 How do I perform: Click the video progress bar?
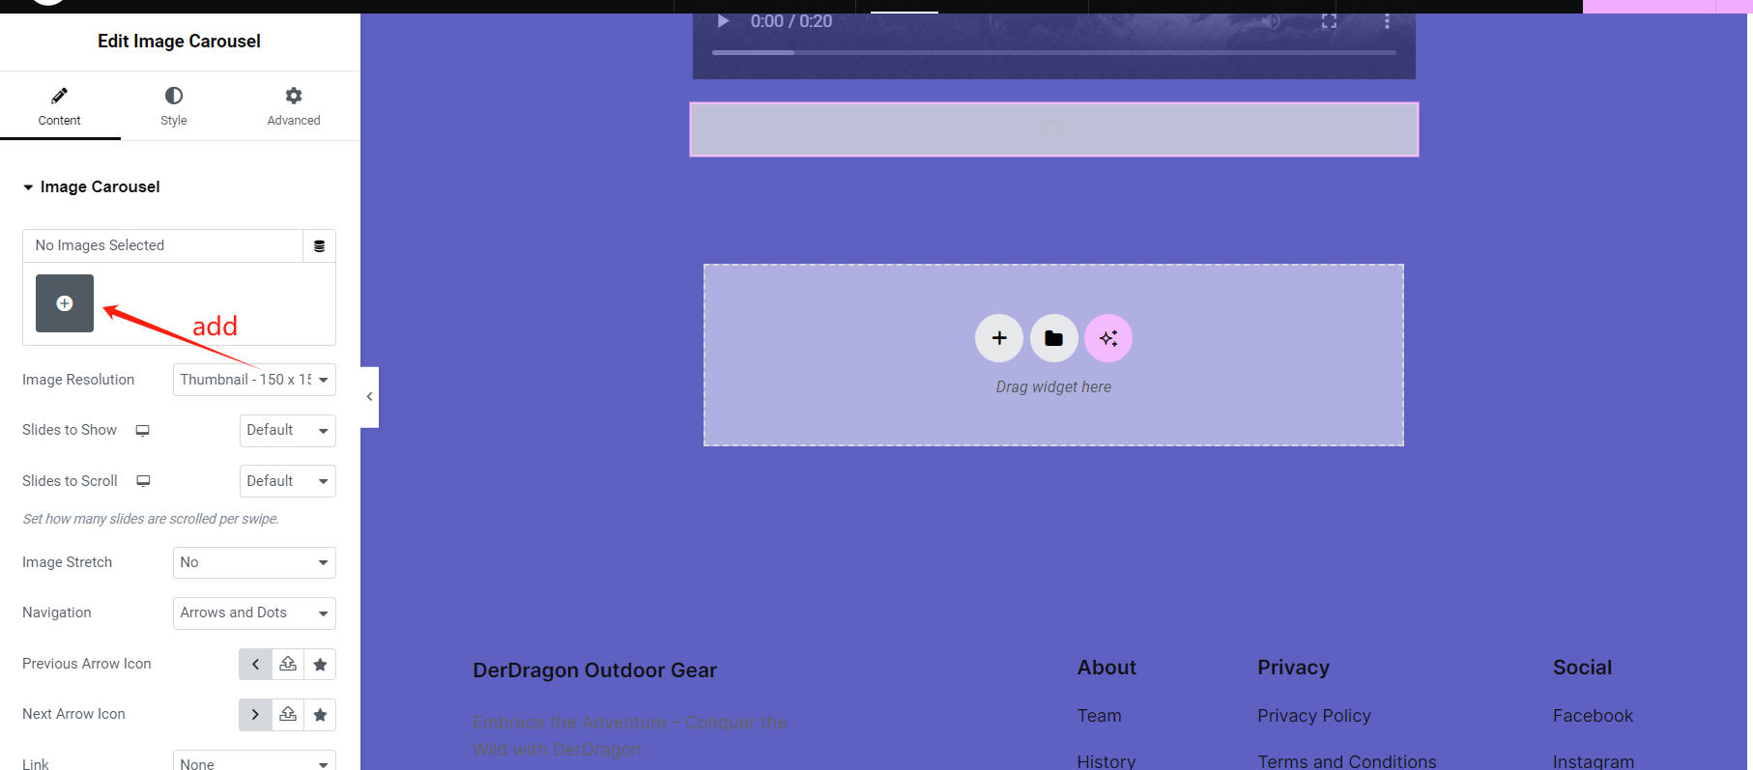click(x=1053, y=52)
